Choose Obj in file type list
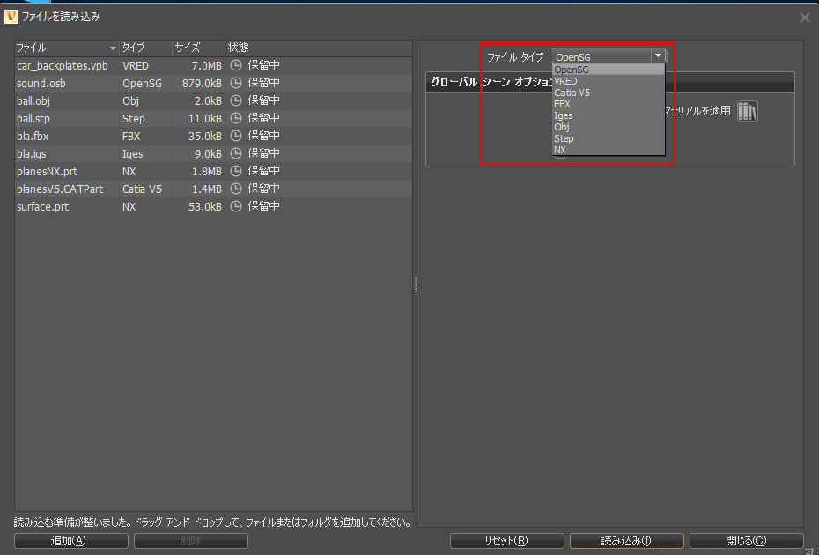 609,127
